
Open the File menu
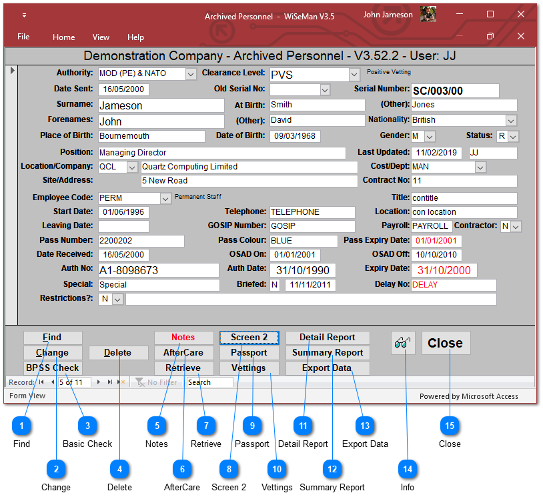pyautogui.click(x=23, y=37)
